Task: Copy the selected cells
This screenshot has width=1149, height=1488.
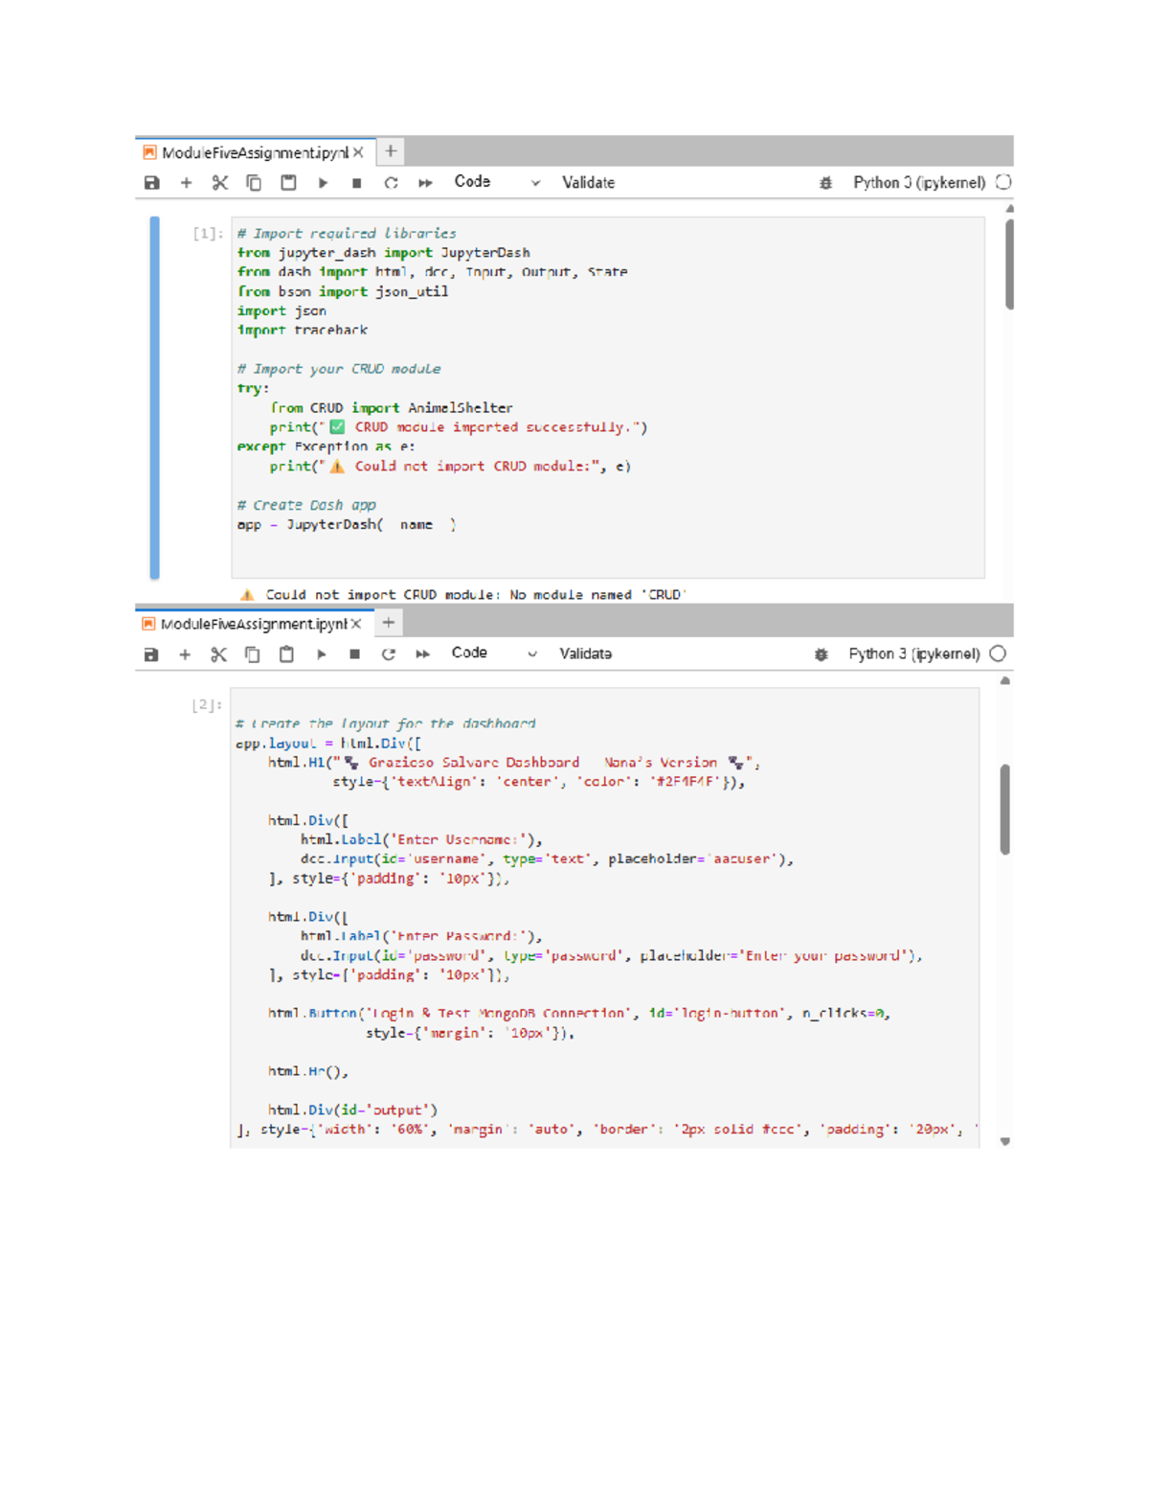Action: (251, 182)
